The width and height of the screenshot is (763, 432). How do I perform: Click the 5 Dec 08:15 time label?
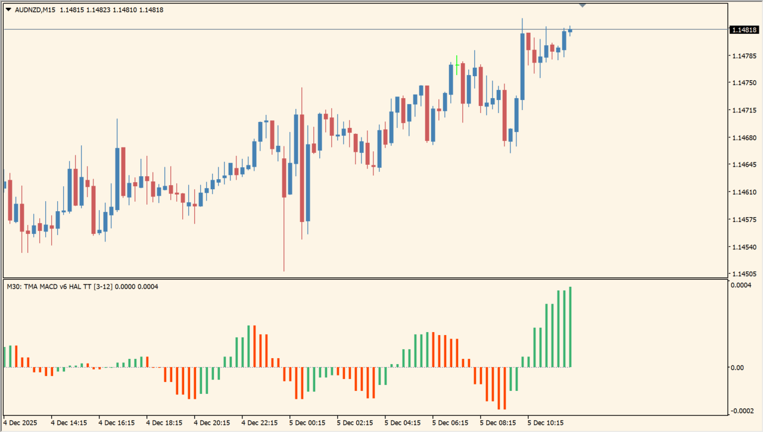[498, 422]
